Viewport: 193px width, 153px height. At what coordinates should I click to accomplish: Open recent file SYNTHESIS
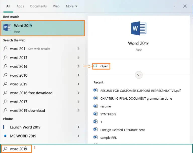click(x=108, y=114)
